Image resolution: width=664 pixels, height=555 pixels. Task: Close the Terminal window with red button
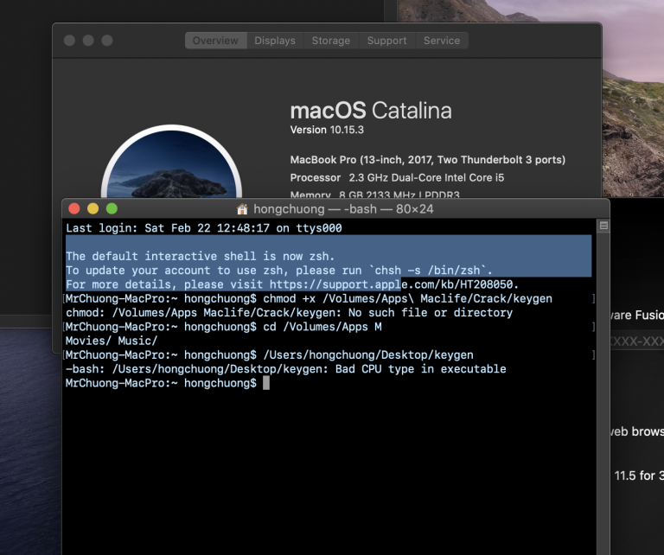click(74, 208)
